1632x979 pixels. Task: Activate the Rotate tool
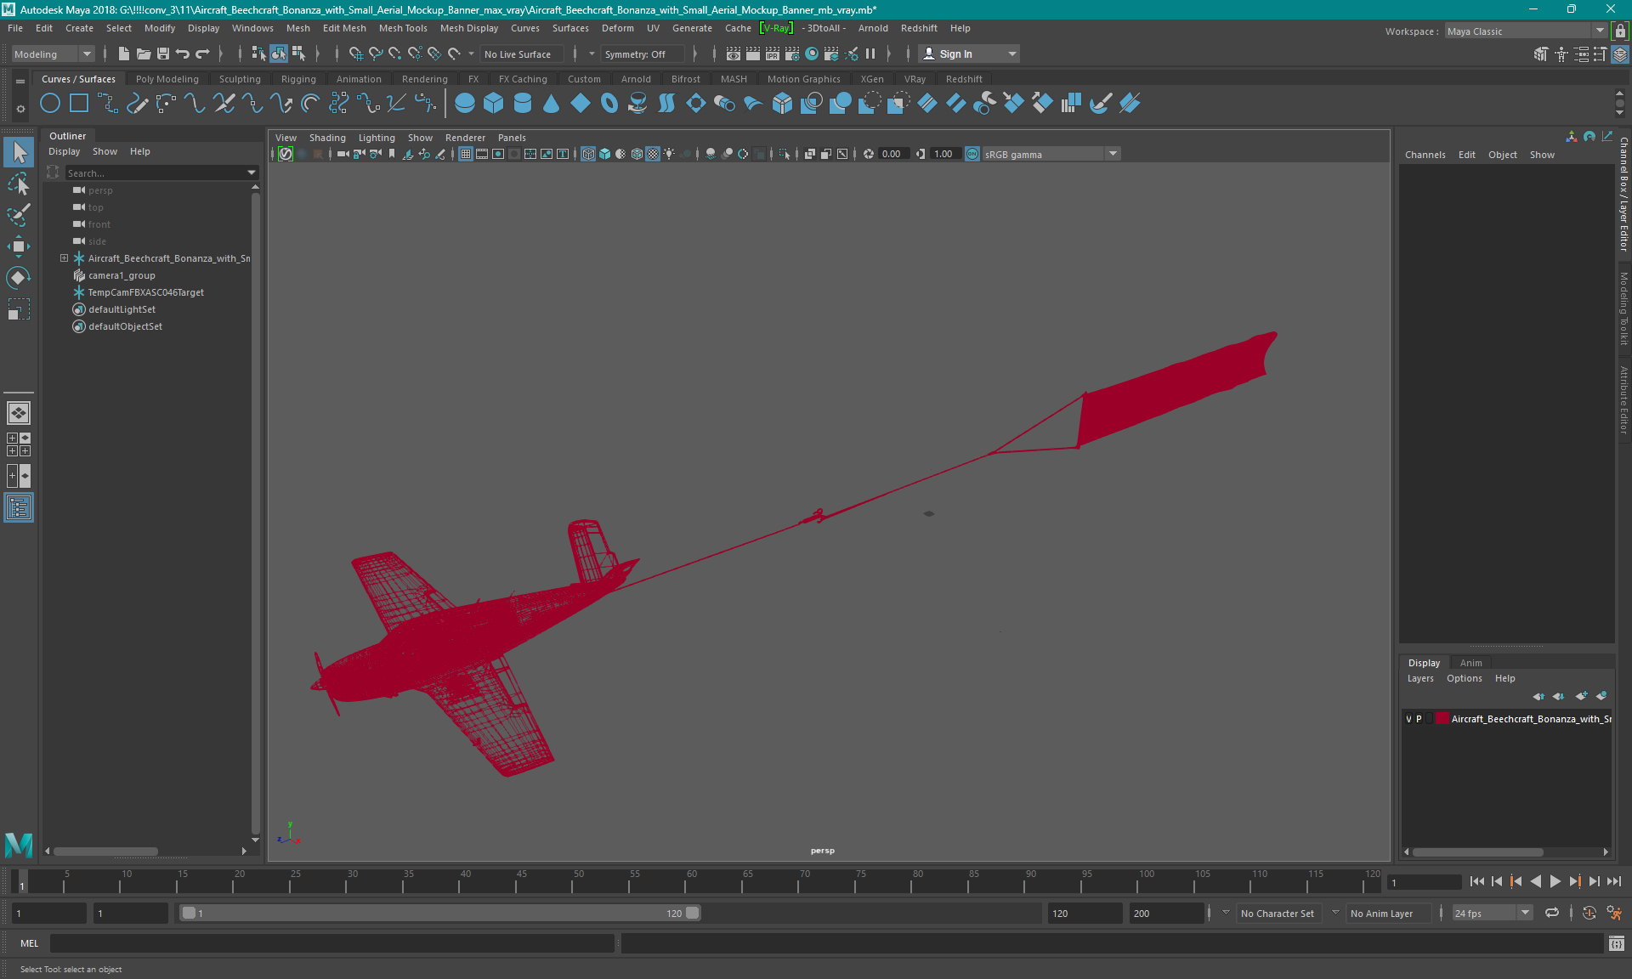coord(19,278)
